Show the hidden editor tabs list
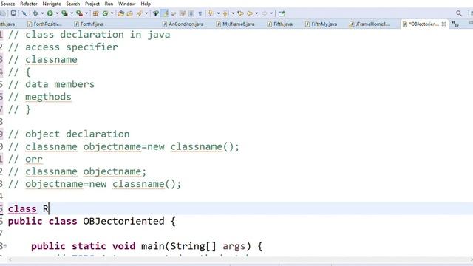This screenshot has width=473, height=266. pyautogui.click(x=455, y=24)
